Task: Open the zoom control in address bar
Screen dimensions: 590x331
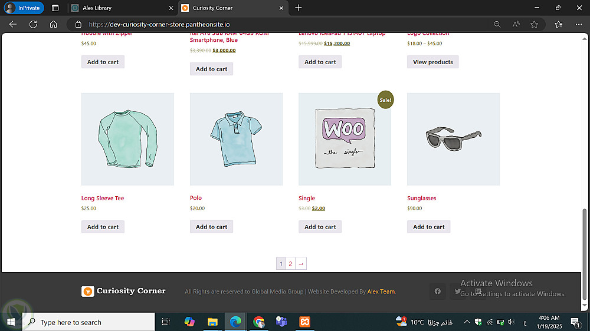Action: [497, 24]
